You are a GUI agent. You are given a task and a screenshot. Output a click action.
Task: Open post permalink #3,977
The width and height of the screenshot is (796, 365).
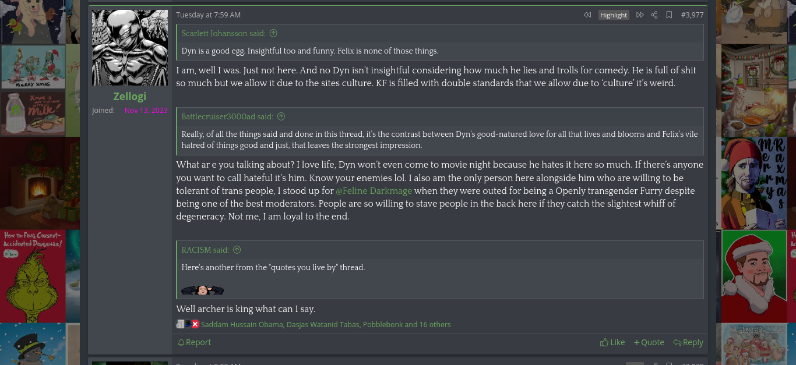pos(692,15)
